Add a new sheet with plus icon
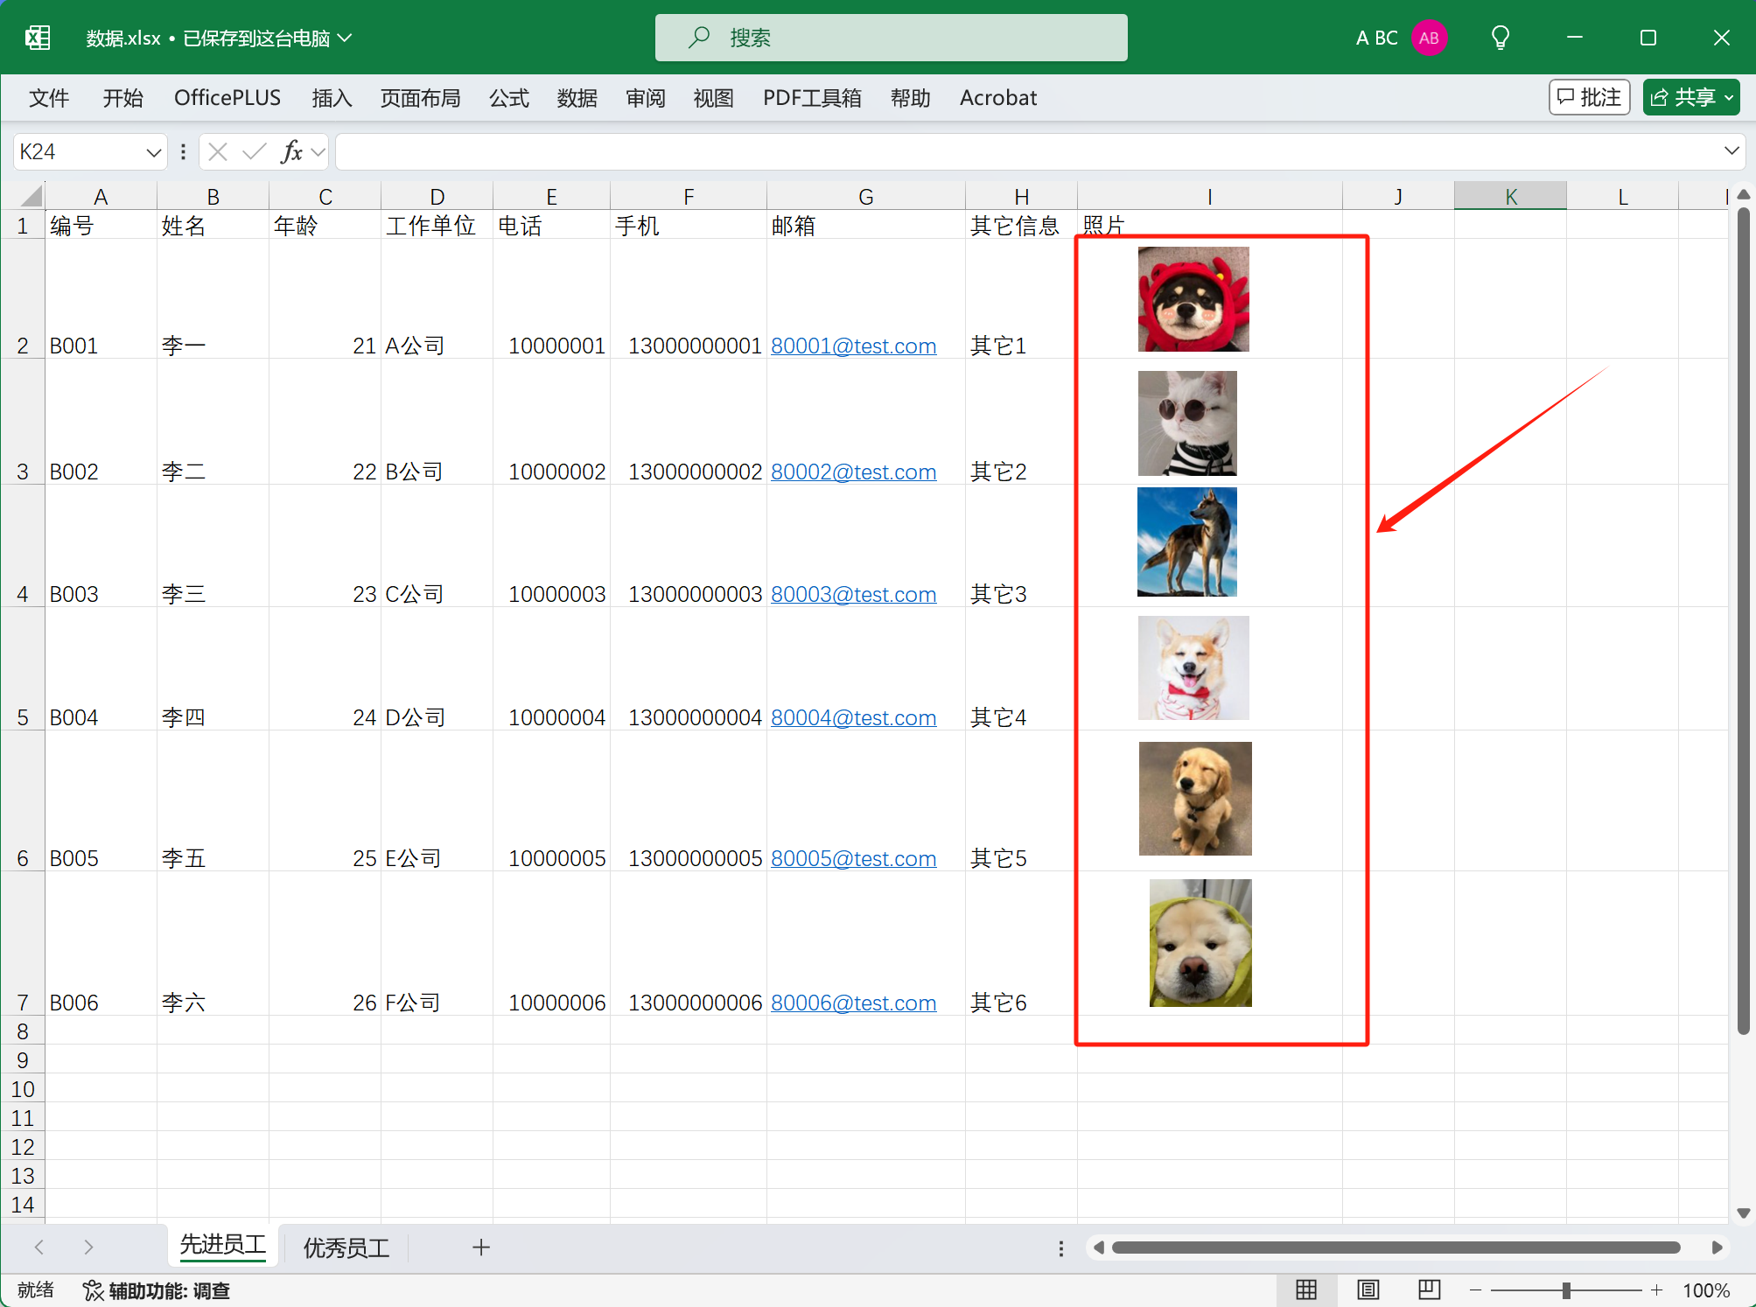The height and width of the screenshot is (1307, 1756). [x=480, y=1248]
